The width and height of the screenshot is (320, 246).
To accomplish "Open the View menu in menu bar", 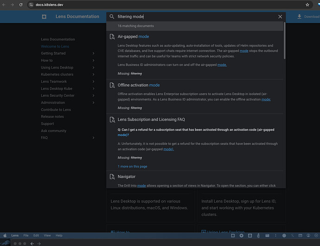I will (47, 235).
